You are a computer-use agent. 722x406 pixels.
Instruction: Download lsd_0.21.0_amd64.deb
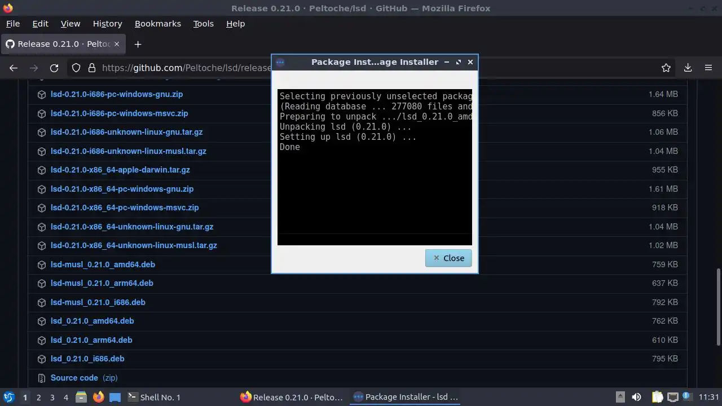tap(93, 321)
